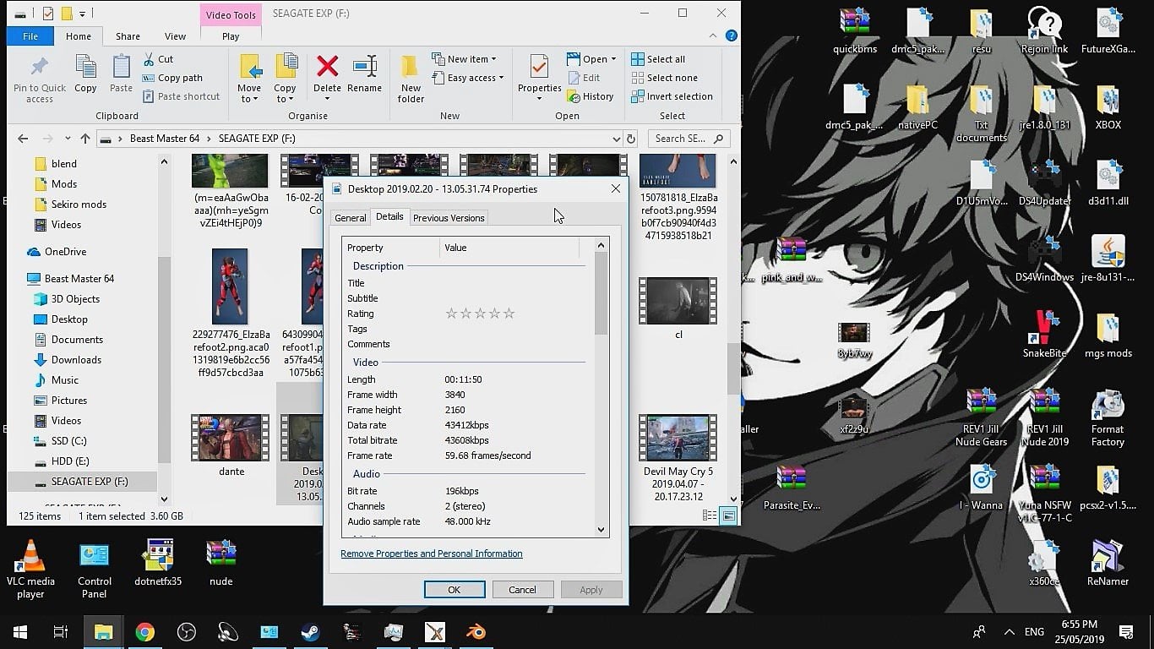Click OK in the Properties dialog

[x=455, y=590]
